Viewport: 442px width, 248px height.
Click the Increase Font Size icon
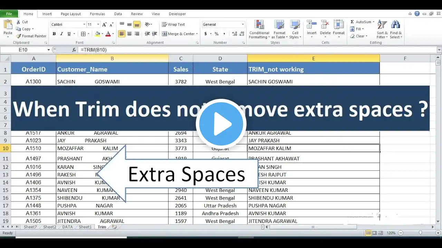[104, 24]
